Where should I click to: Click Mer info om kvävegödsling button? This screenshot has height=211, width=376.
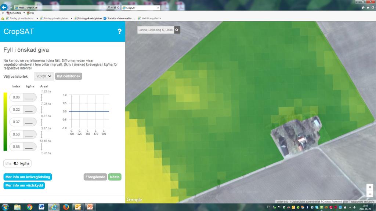[28, 177]
